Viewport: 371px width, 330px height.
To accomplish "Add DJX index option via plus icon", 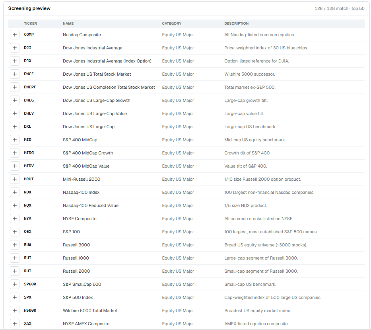I will pyautogui.click(x=15, y=61).
